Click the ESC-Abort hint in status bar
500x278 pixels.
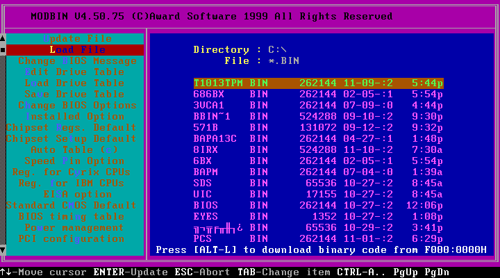(202, 272)
